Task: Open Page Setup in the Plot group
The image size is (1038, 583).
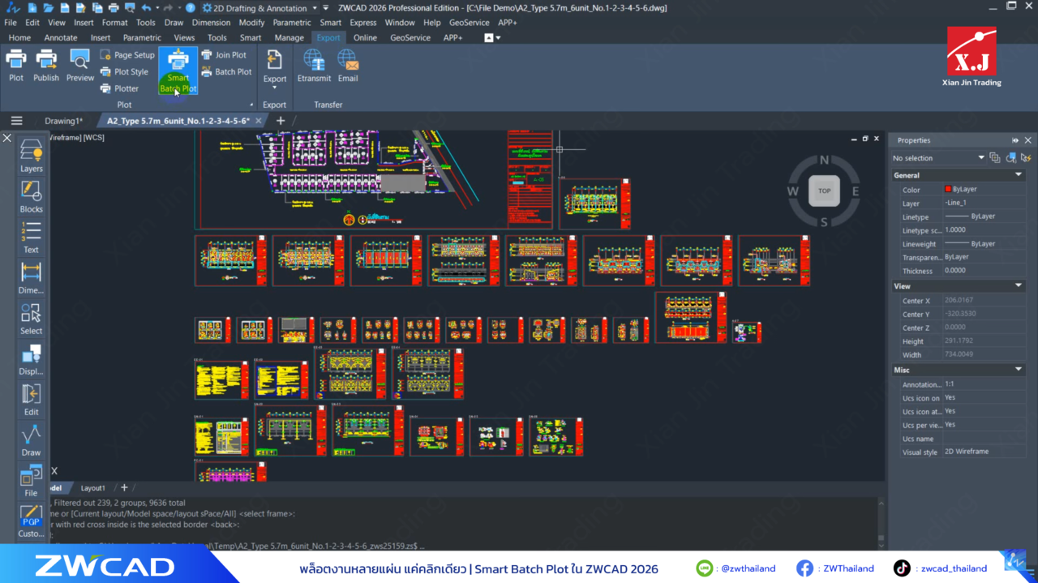Action: point(127,55)
